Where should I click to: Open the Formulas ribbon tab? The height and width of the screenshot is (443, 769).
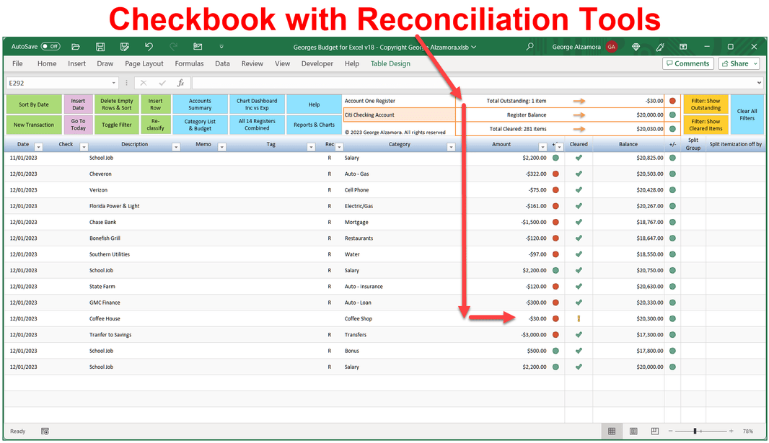coord(189,63)
